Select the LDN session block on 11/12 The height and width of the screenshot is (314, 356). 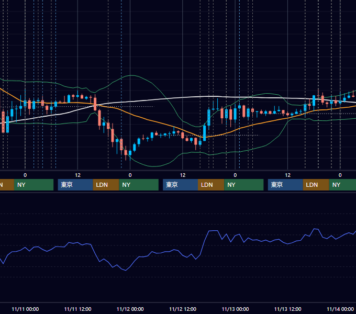pyautogui.click(x=211, y=185)
